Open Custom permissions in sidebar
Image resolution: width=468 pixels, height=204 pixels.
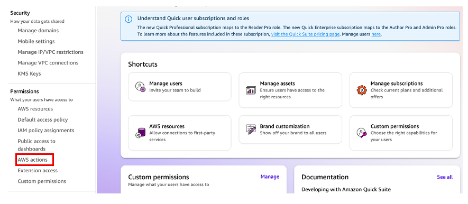pyautogui.click(x=42, y=181)
